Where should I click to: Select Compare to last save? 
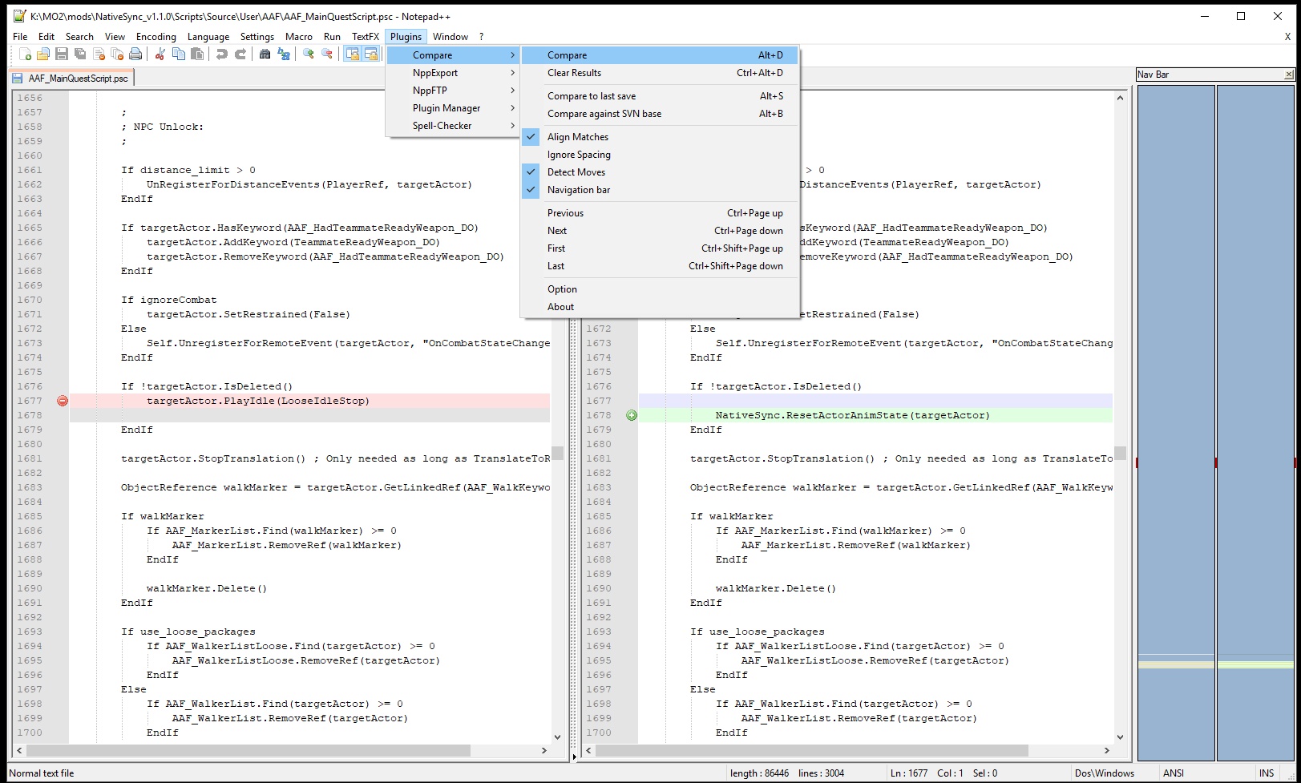click(x=660, y=96)
